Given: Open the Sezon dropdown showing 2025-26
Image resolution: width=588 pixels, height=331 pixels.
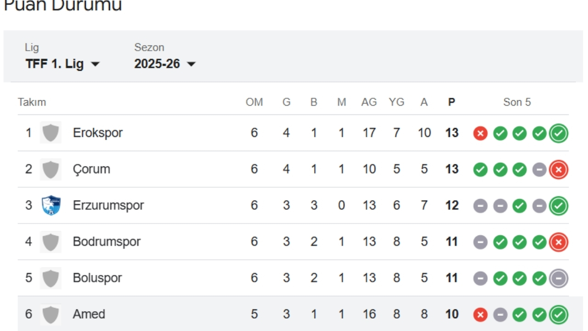Looking at the screenshot, I should click(165, 64).
